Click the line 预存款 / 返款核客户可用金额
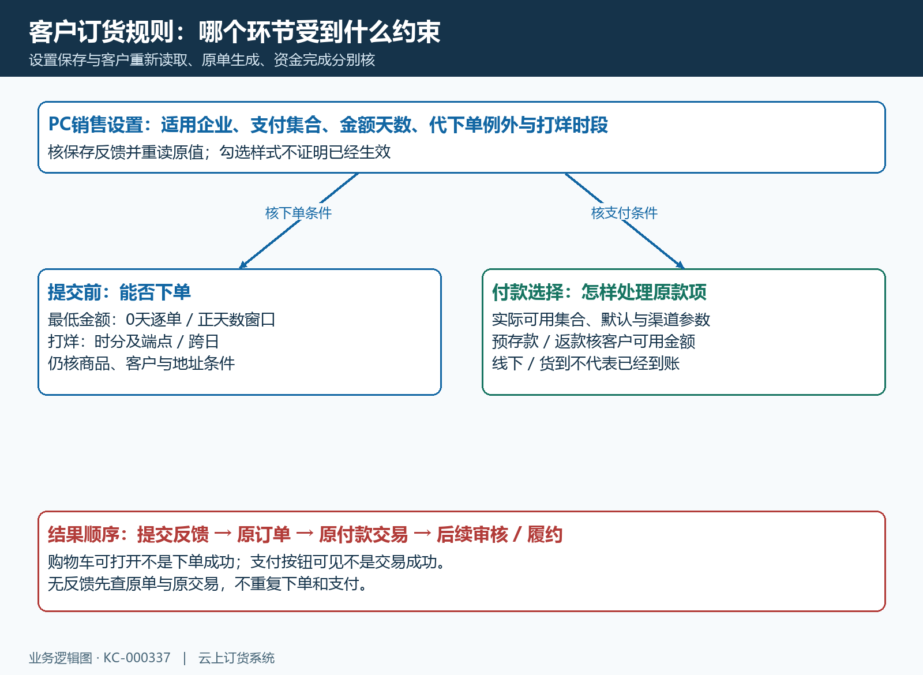The width and height of the screenshot is (923, 675). [594, 341]
